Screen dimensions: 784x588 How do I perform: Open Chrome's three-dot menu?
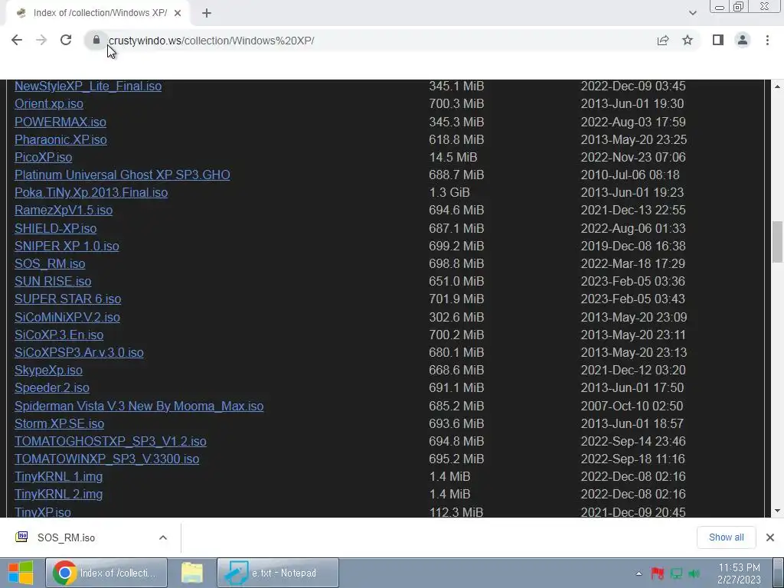click(767, 40)
